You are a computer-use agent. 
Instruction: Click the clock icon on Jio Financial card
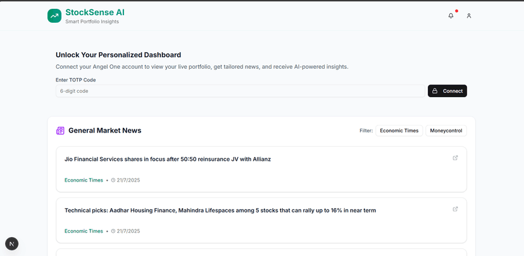click(113, 180)
